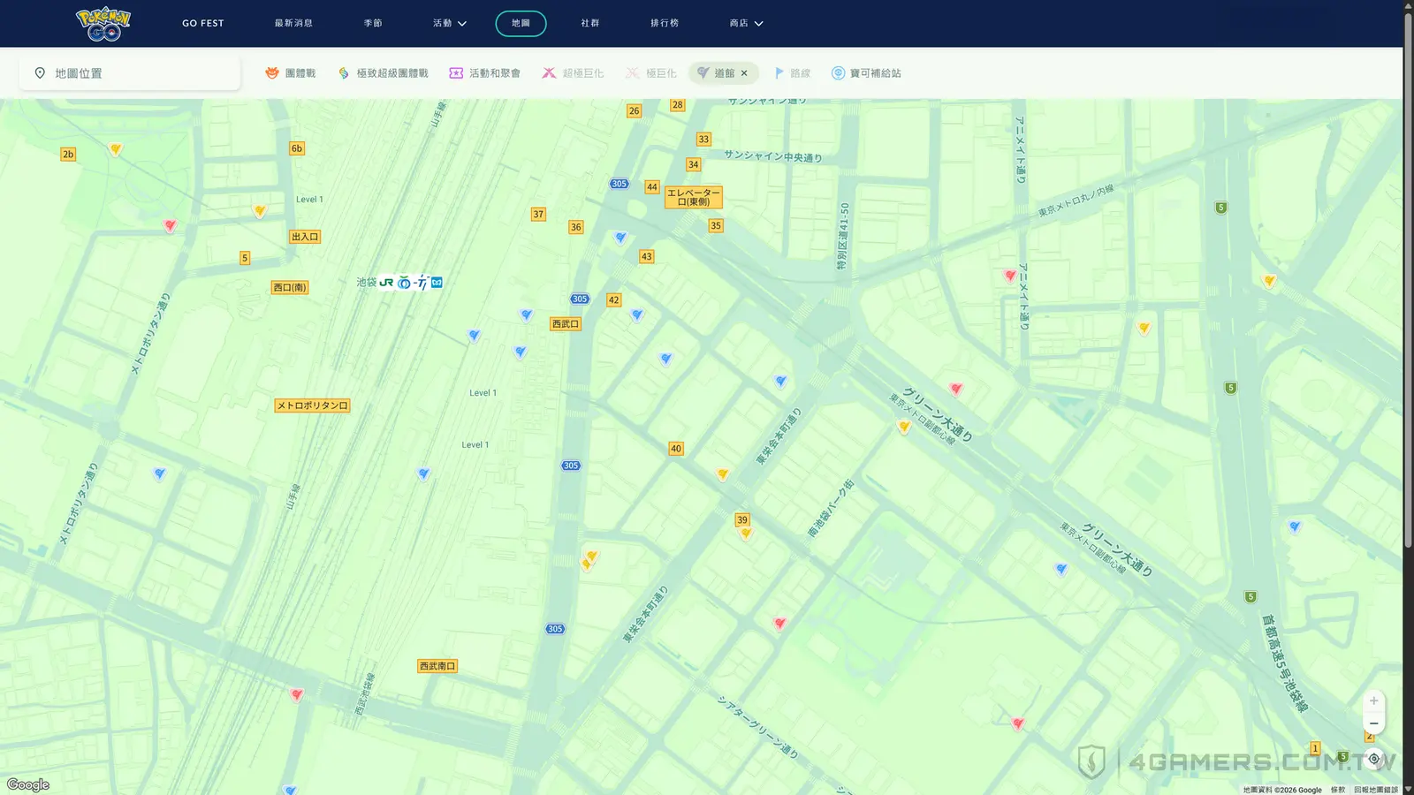Click the 極巨化 icon
Image resolution: width=1414 pixels, height=795 pixels.
point(632,73)
